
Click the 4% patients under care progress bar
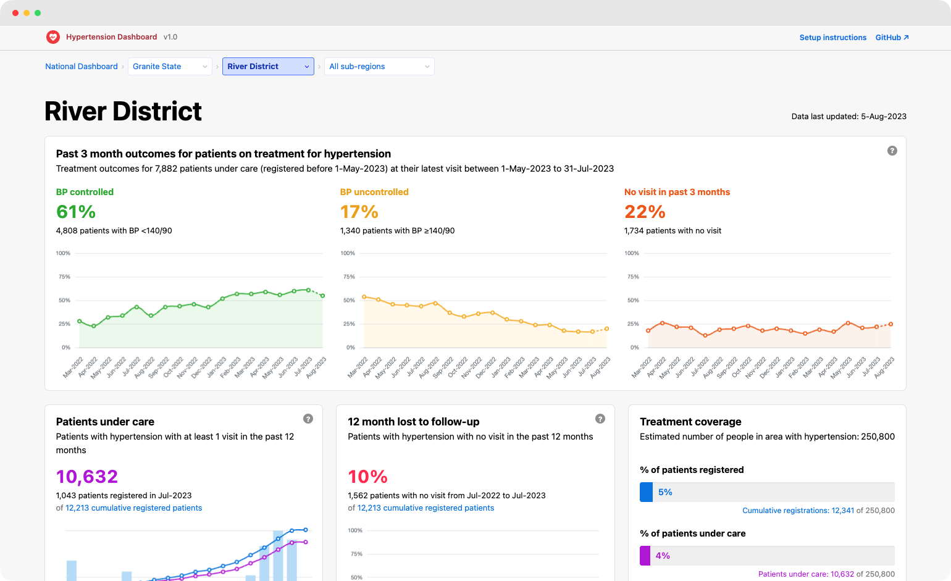pyautogui.click(x=767, y=556)
